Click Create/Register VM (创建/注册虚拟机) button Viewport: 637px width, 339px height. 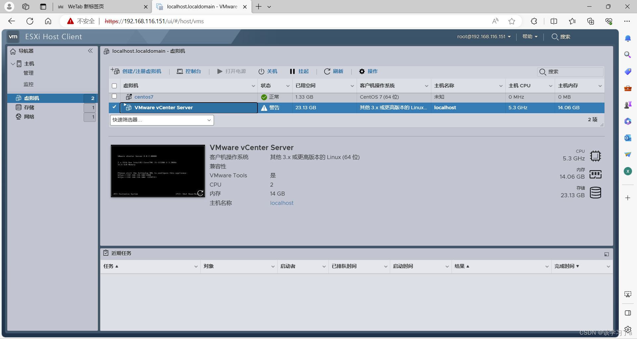[136, 71]
